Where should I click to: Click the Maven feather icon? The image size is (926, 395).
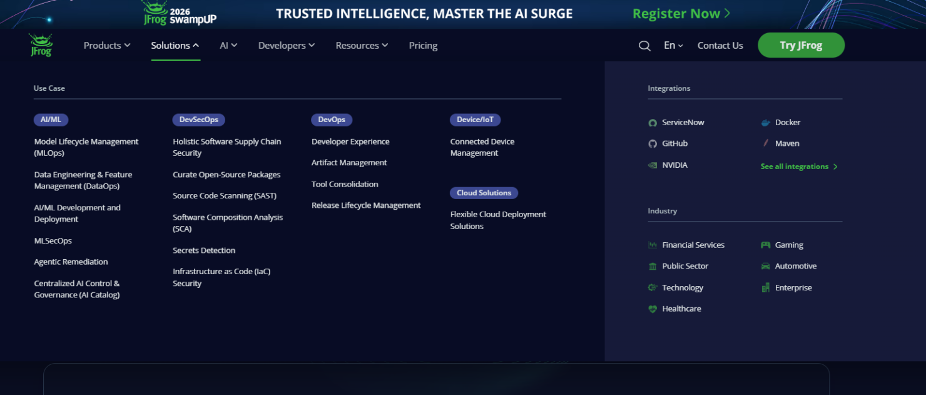[x=765, y=143]
